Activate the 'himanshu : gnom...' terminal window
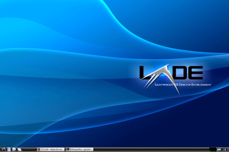The image size is (229, 152). tap(80, 149)
